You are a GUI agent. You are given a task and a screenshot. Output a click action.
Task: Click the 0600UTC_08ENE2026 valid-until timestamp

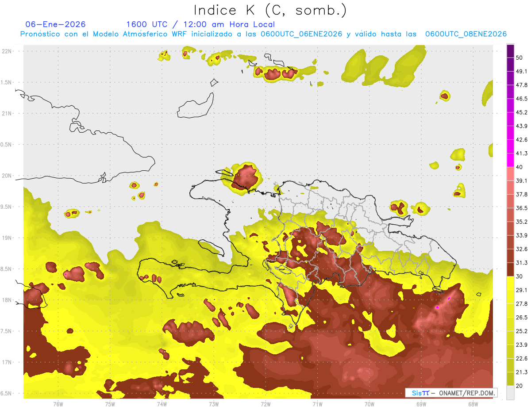[466, 34]
